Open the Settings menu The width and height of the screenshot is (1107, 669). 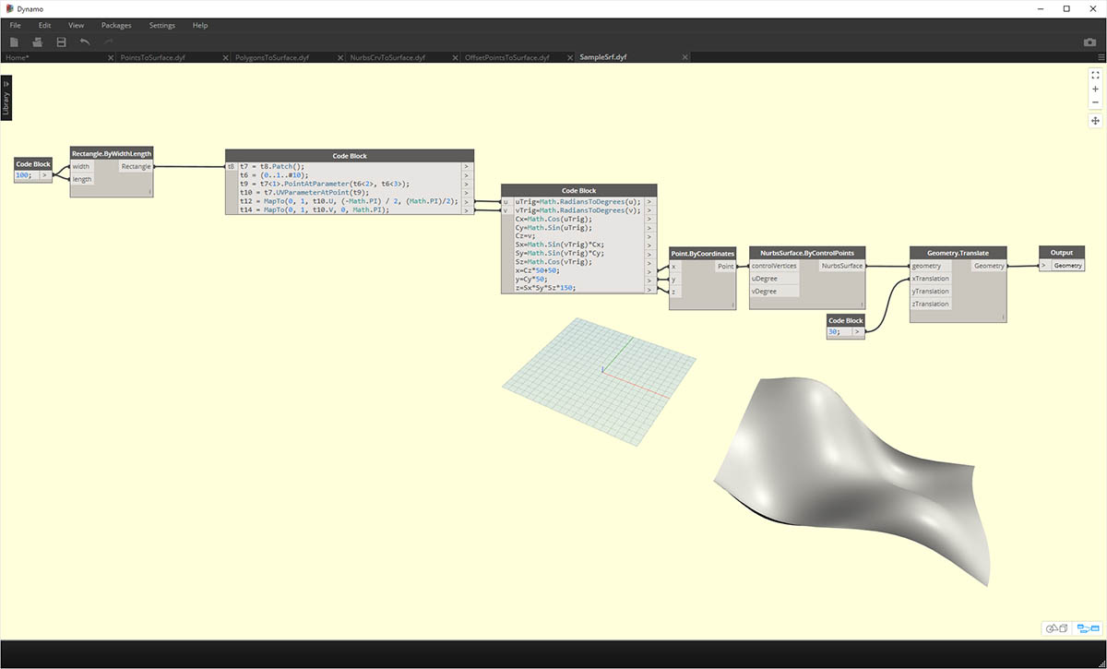[x=162, y=25]
